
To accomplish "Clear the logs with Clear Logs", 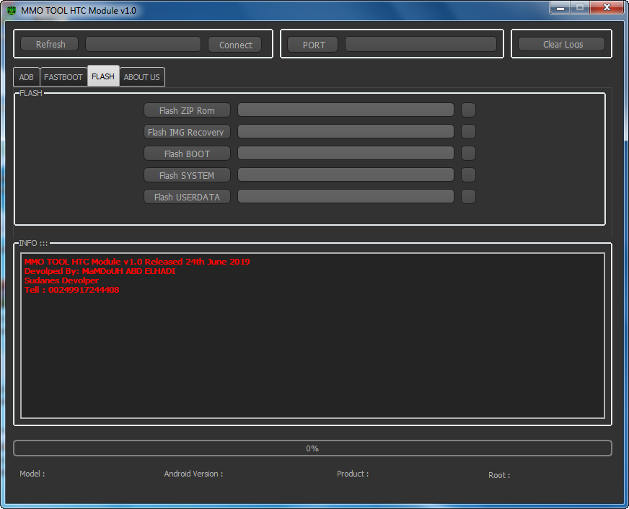I will click(562, 44).
